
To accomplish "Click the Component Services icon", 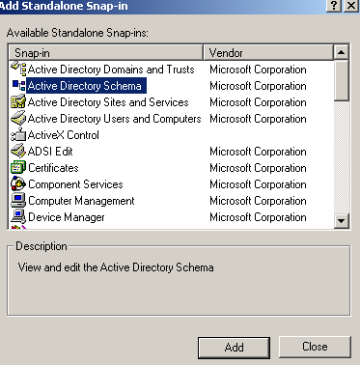I will (18, 184).
